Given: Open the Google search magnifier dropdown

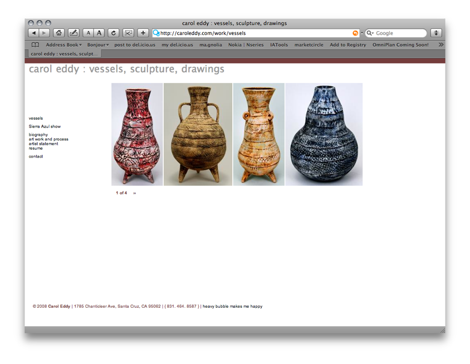Looking at the screenshot, I should [370, 33].
